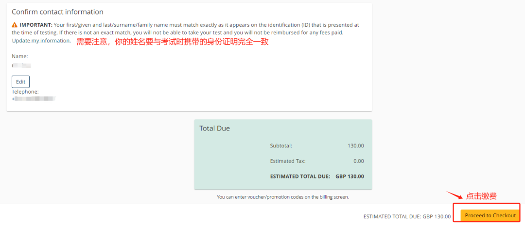Click the 130.00 subtotal amount
This screenshot has width=525, height=226.
pyautogui.click(x=355, y=145)
